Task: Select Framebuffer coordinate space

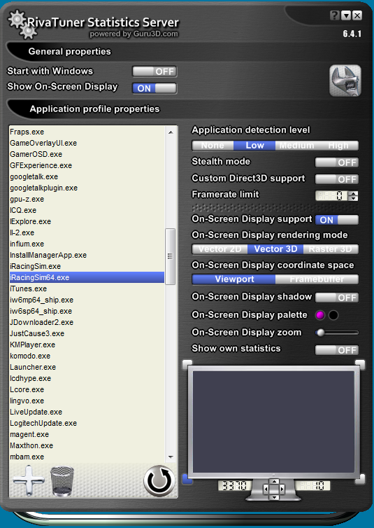Action: (317, 279)
